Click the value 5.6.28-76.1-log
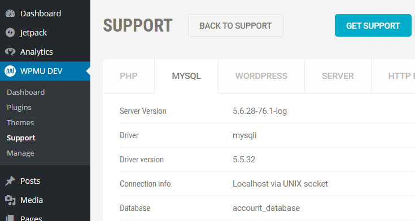Image resolution: width=415 pixels, height=221 pixels. [x=260, y=111]
